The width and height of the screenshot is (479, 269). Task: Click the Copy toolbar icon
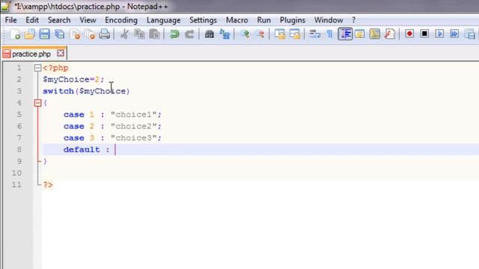point(140,34)
